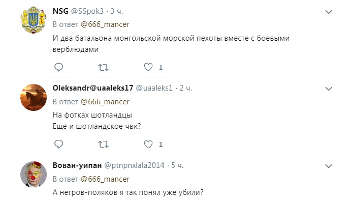
Task: Open the NSG profile name link
Action: click(x=60, y=11)
